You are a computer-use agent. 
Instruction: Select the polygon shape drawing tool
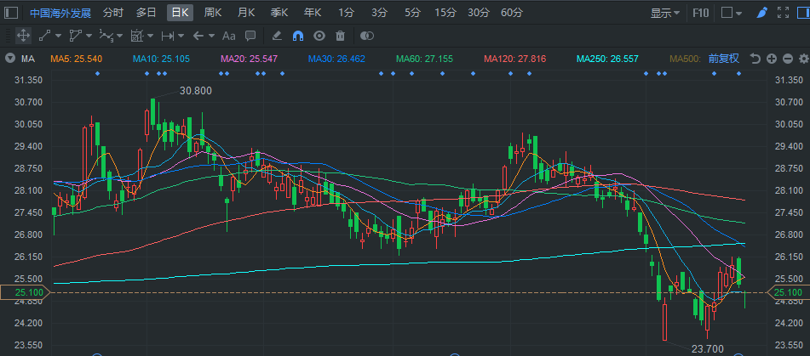click(76, 36)
